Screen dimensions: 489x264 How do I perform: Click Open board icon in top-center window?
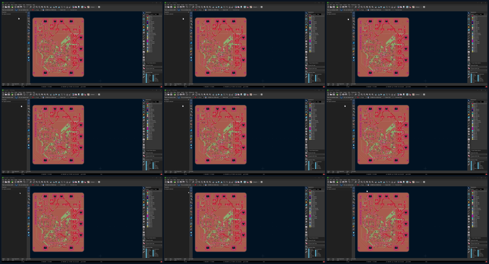pyautogui.click(x=168, y=7)
